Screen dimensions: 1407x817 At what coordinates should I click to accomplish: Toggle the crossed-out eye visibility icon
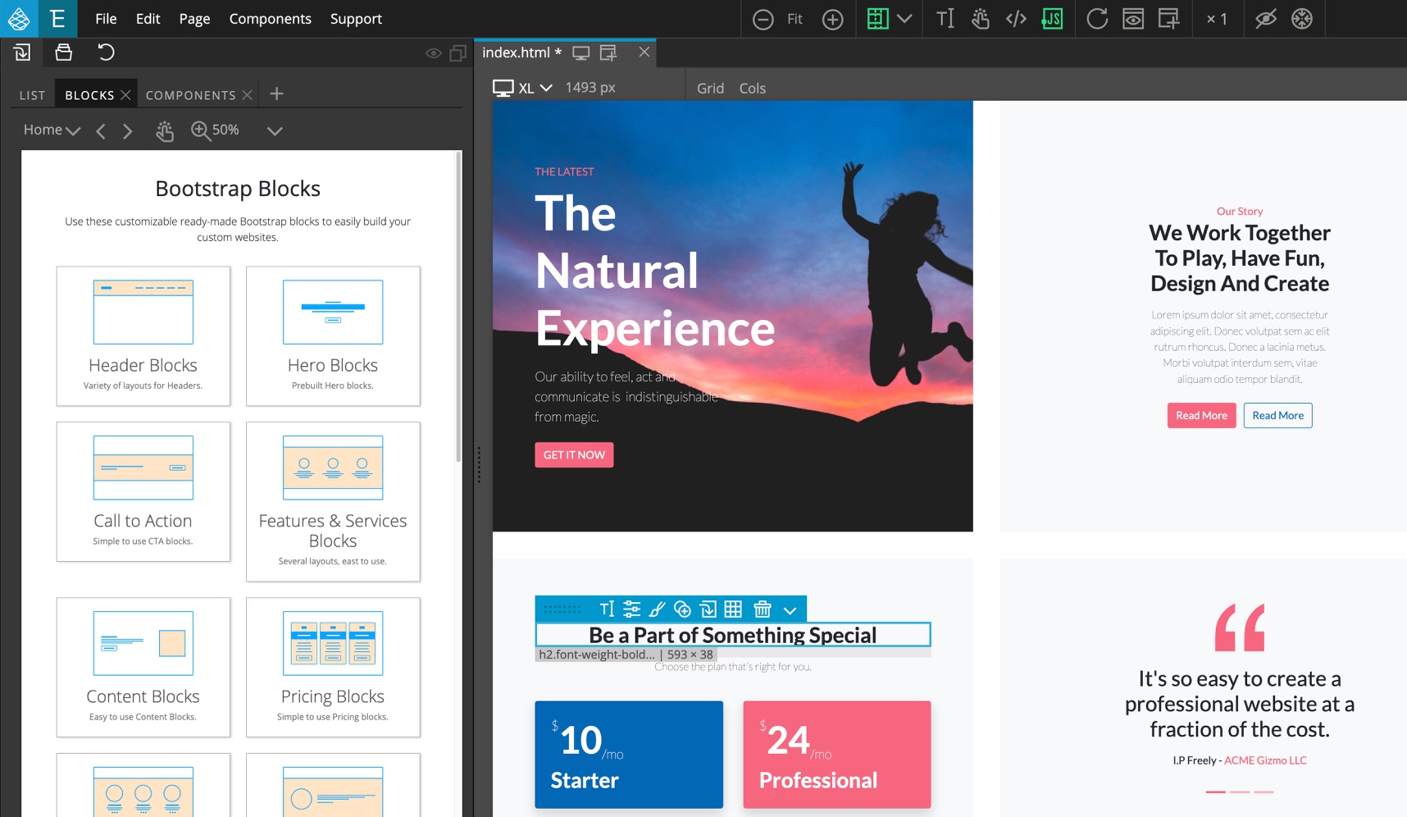pos(1265,19)
